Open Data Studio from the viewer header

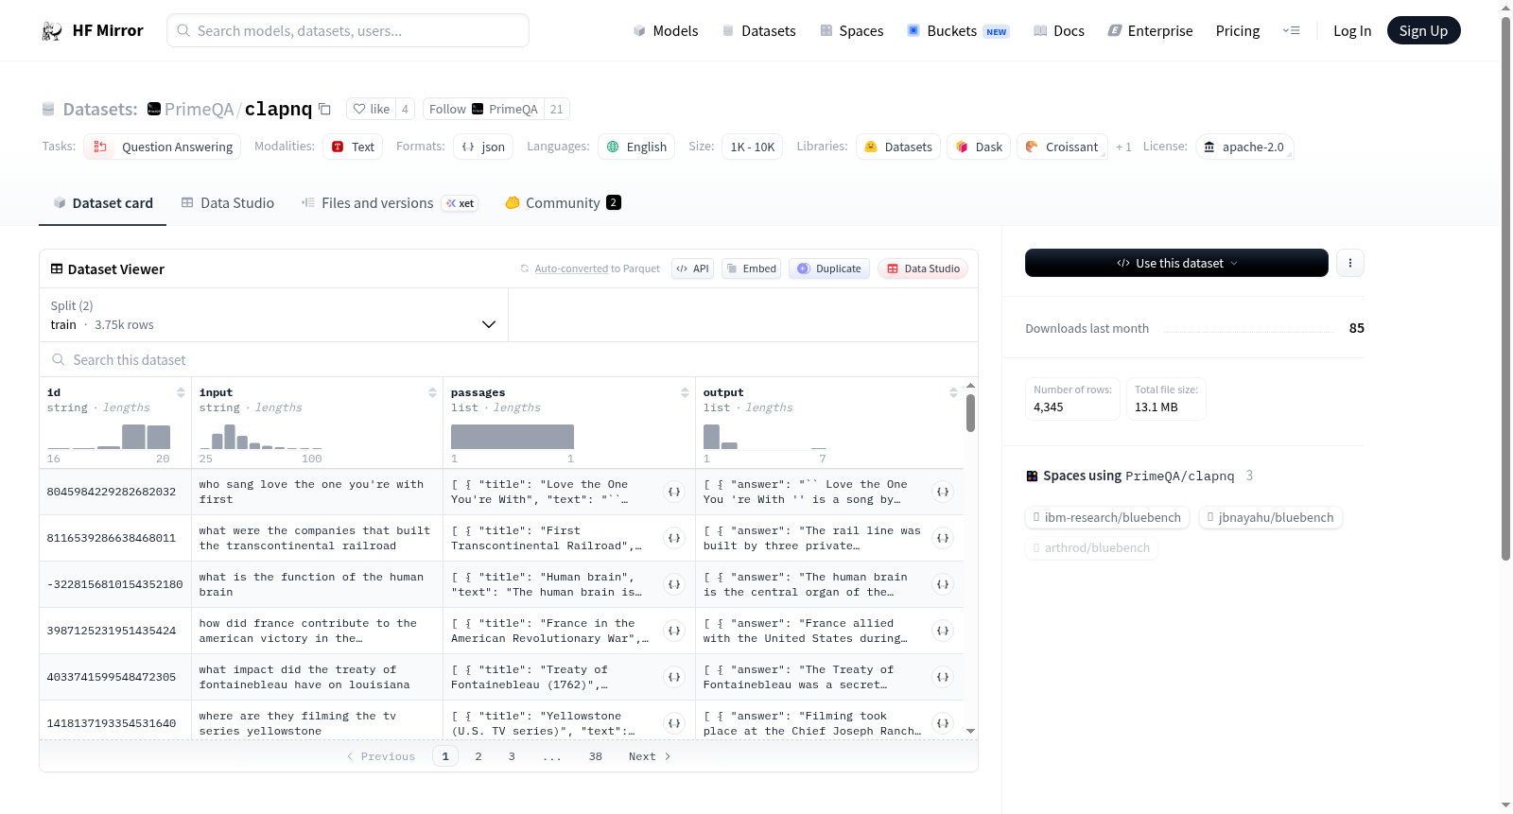pos(923,268)
